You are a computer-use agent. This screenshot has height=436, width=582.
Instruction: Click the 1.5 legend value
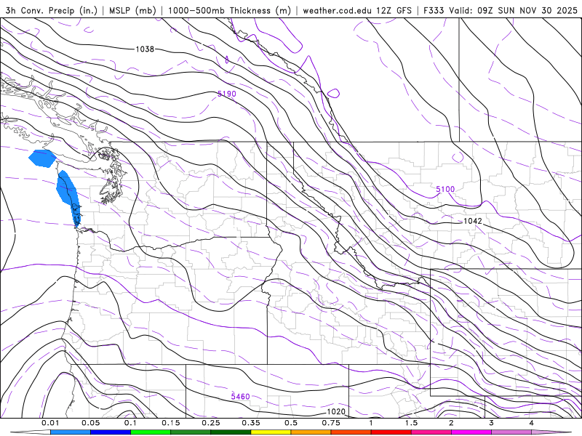[x=411, y=423]
